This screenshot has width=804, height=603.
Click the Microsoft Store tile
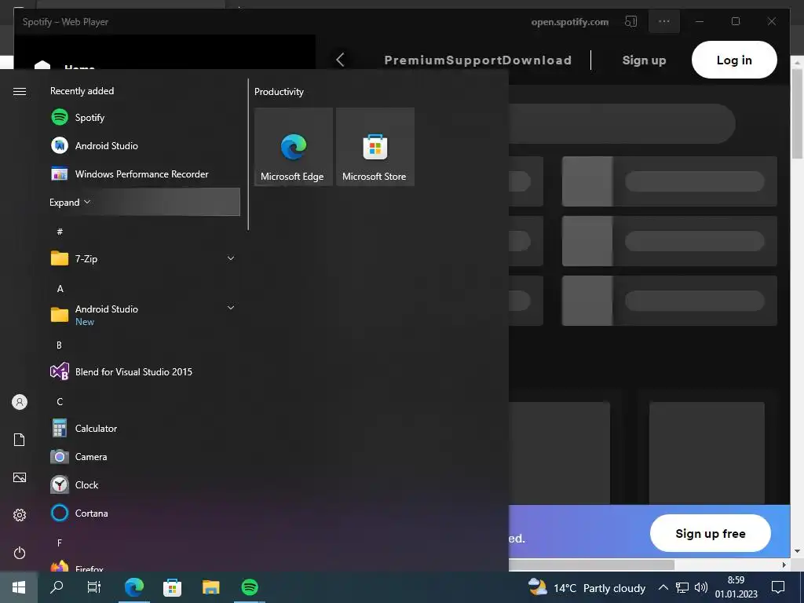[375, 147]
